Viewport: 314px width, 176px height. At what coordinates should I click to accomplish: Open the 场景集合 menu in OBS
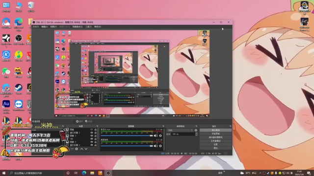pos(78,26)
